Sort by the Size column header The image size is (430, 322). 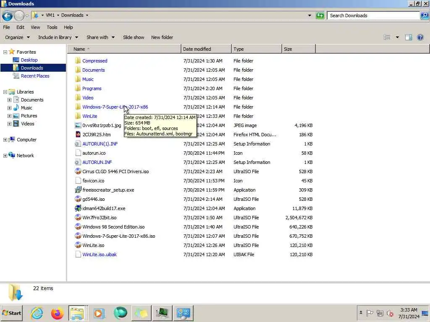(x=299, y=49)
